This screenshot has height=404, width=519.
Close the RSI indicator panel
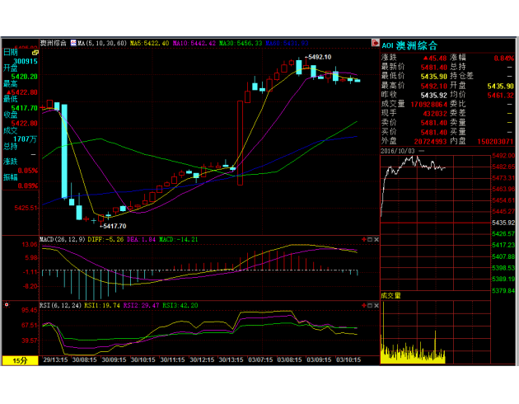[x=376, y=305]
